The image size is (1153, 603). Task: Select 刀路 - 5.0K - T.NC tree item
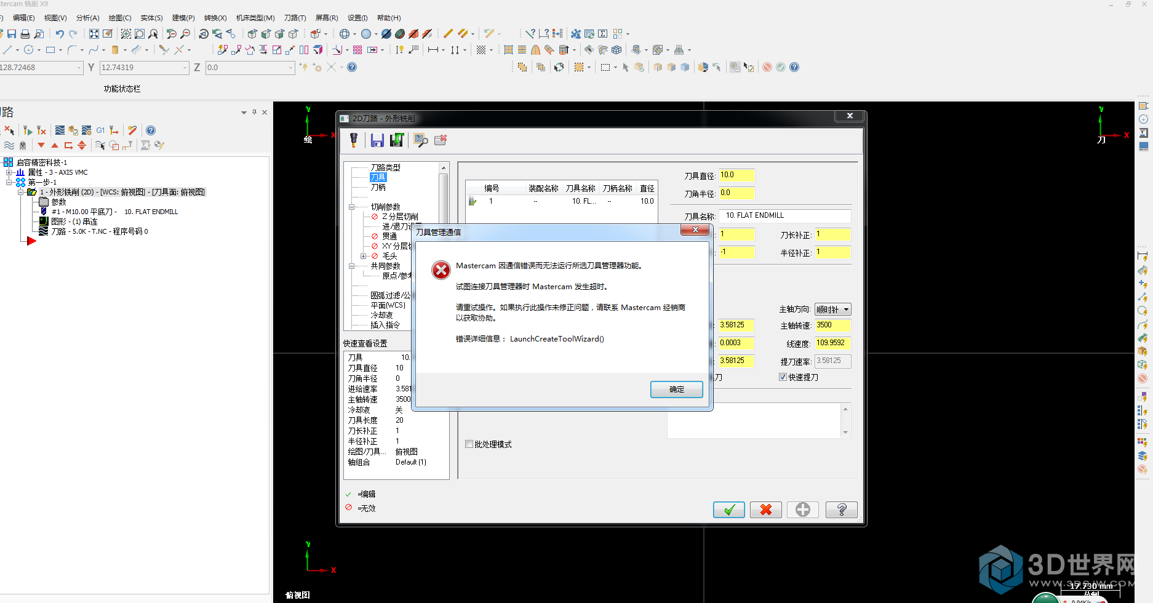coord(99,231)
